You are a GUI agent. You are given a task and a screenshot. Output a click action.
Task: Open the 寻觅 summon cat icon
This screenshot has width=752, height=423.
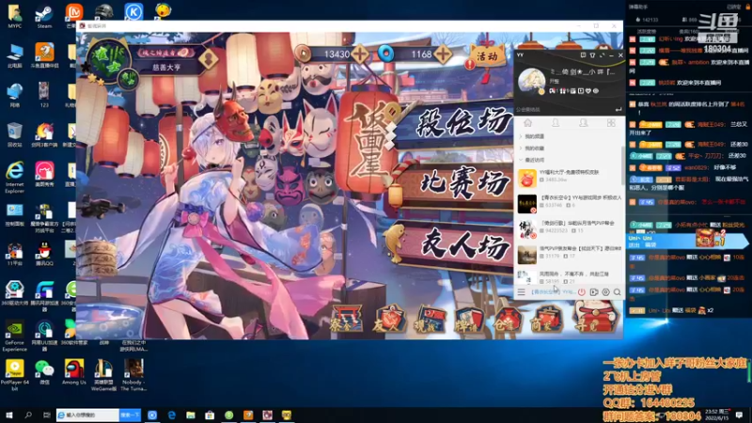(594, 318)
